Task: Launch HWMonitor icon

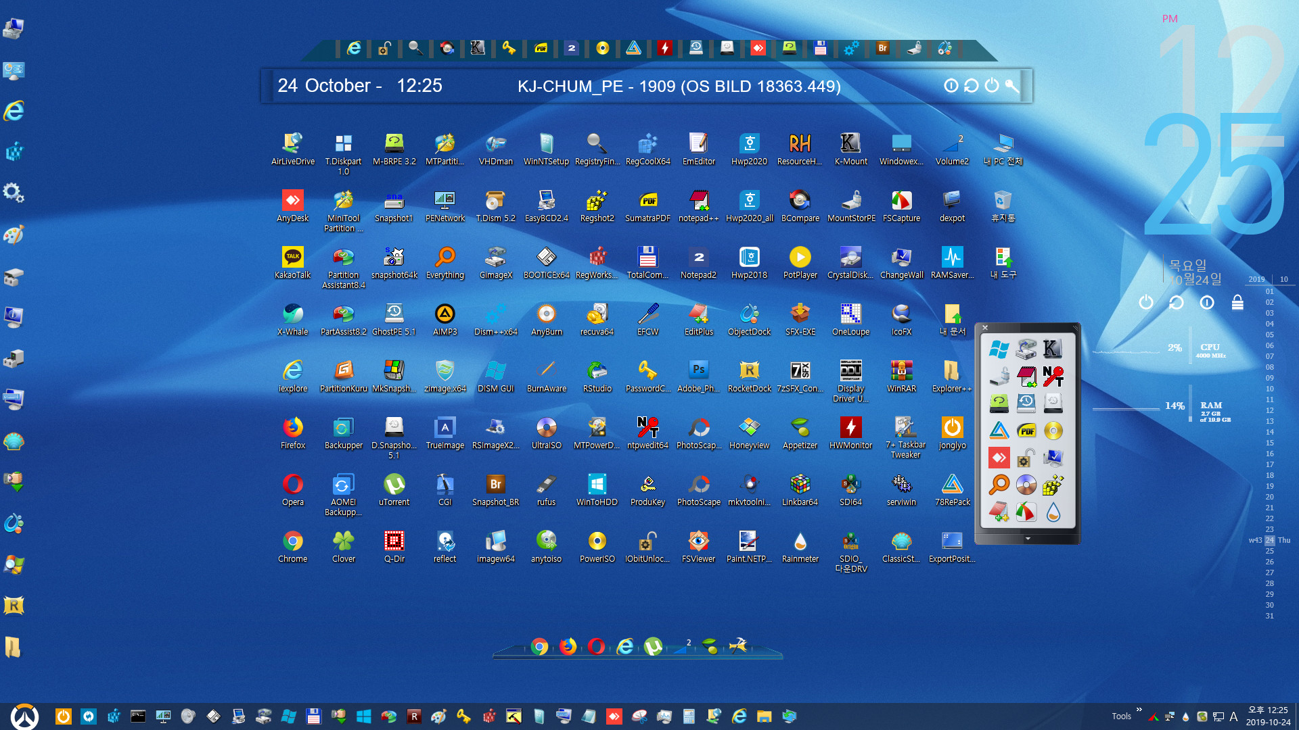Action: (850, 433)
